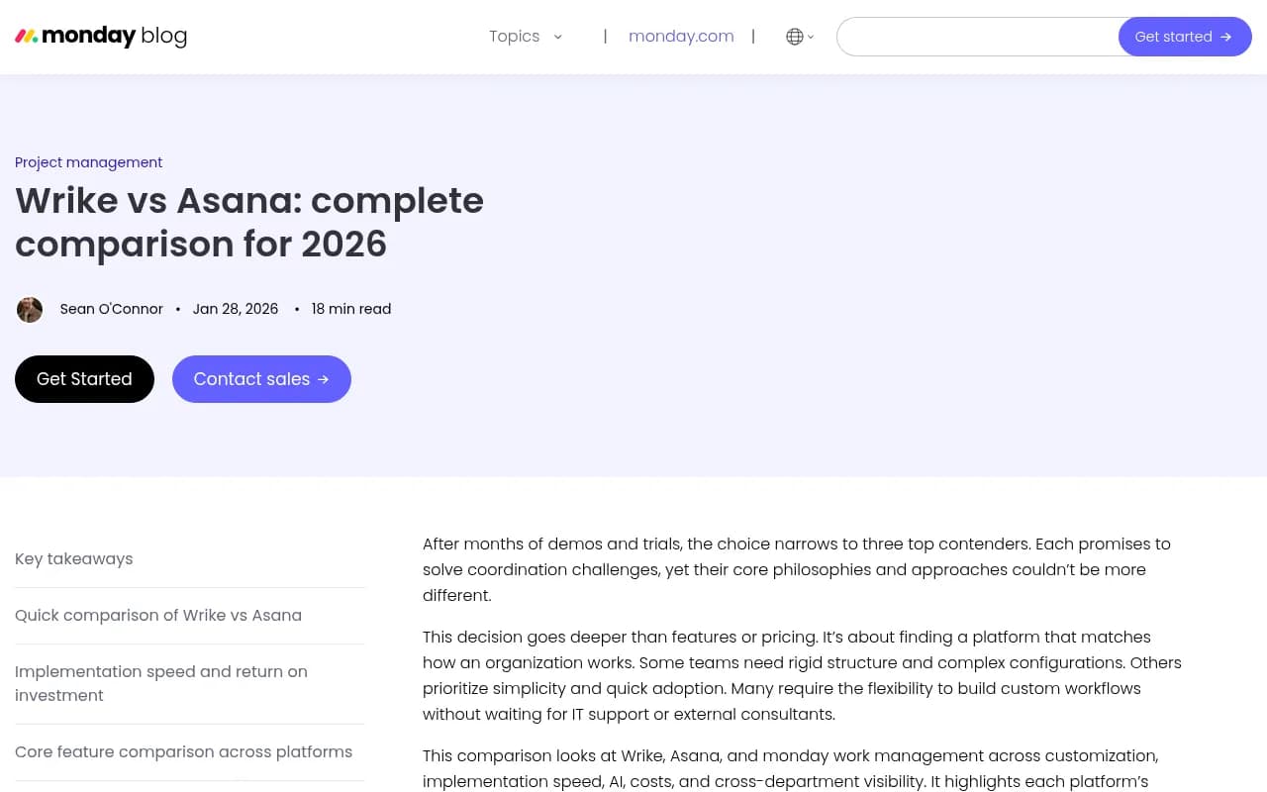Open the Topics menu
The height and width of the screenshot is (792, 1267).
coord(515,37)
